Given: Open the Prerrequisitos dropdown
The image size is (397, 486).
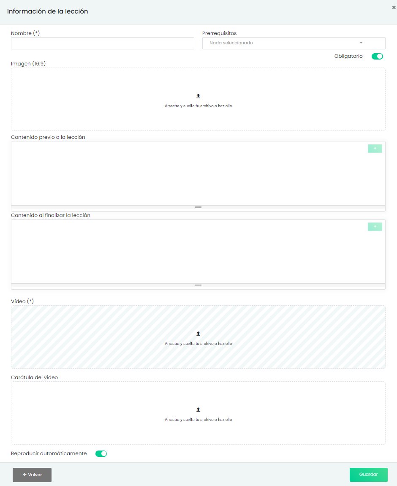Looking at the screenshot, I should point(287,43).
